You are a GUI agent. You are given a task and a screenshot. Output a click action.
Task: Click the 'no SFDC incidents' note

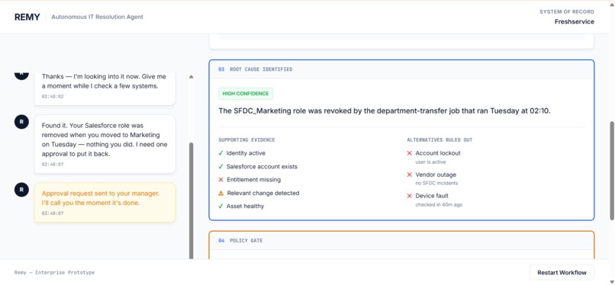[x=436, y=183]
